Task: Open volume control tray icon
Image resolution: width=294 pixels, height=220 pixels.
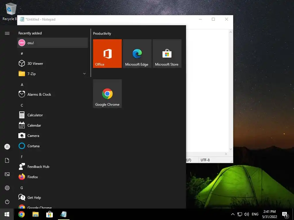Action: (x=247, y=214)
